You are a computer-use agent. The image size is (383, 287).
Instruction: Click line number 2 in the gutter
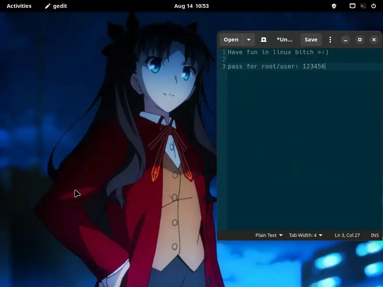[224, 59]
